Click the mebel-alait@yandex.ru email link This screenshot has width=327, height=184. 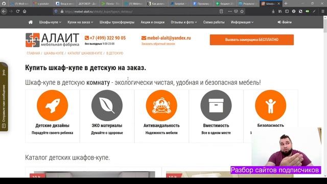[169, 38]
